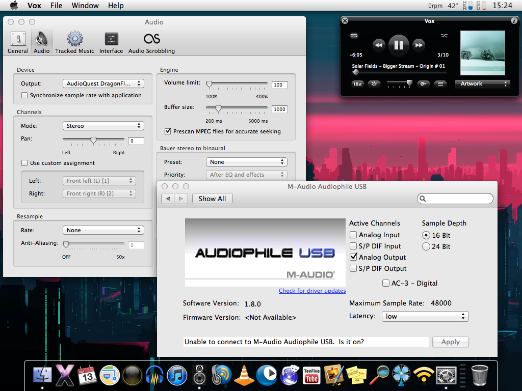Open TenFive Tube app in dock
522x391 pixels.
[x=311, y=375]
